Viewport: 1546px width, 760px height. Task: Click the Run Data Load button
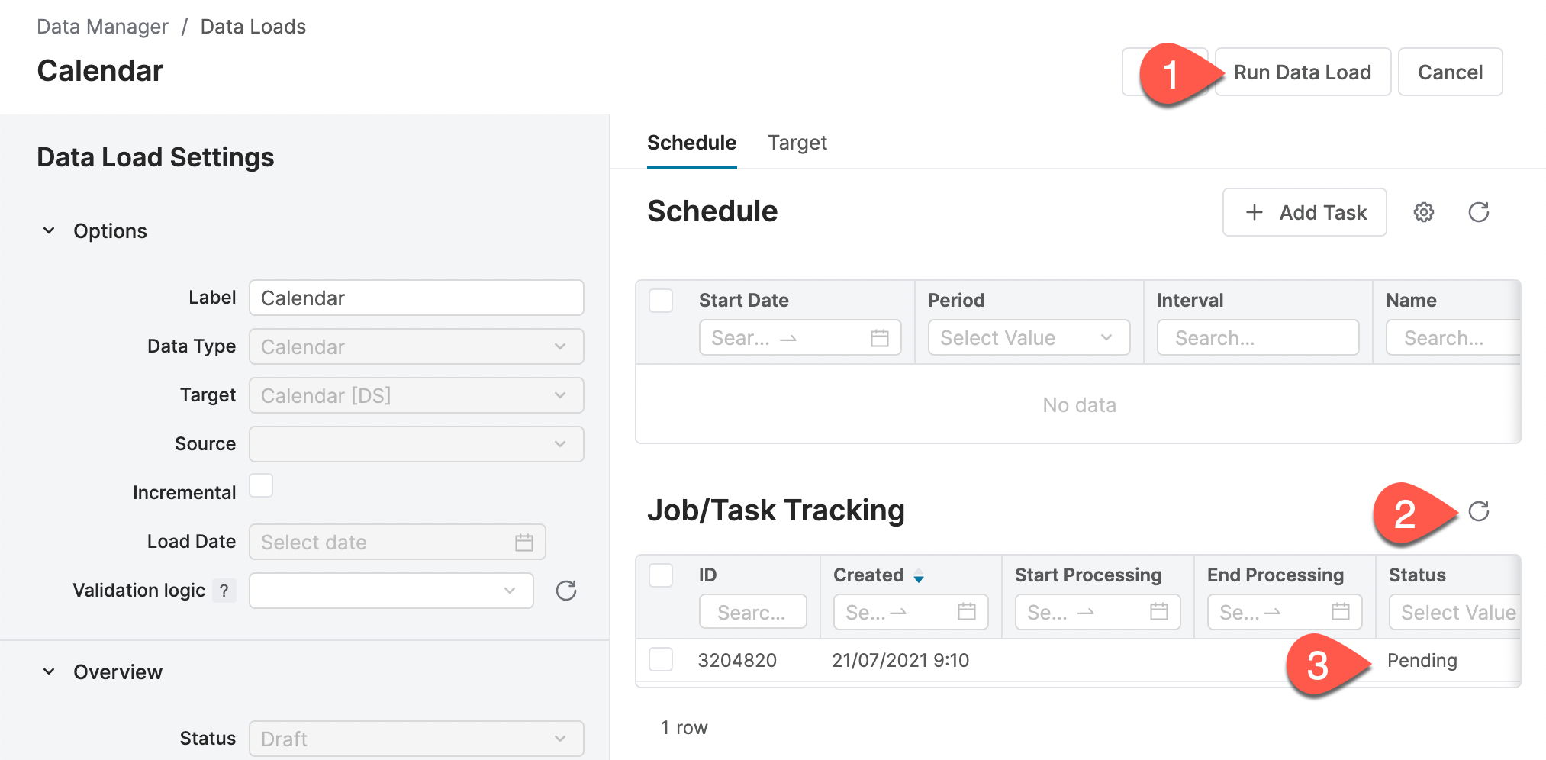pyautogui.click(x=1302, y=72)
